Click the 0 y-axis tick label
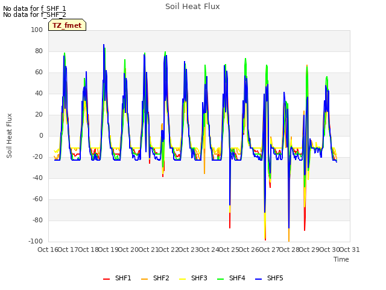The height and width of the screenshot is (290, 386). (41, 135)
